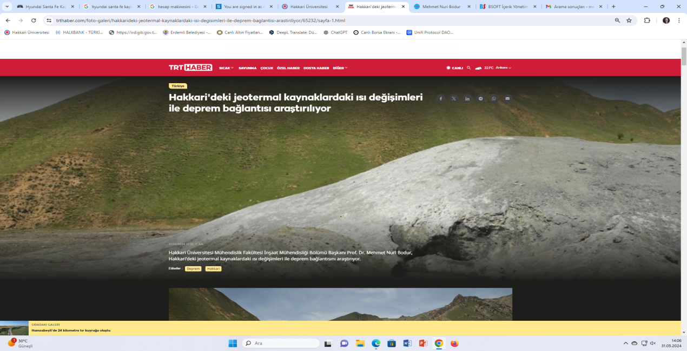Switch to the Mehmet Nuri Bodur tab
Screen dimensions: 687x351
coord(442,6)
